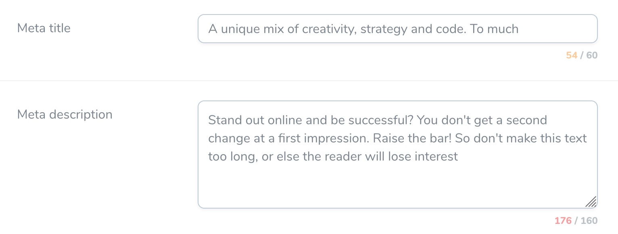Click the Meta description label
The image size is (618, 234).
click(x=65, y=115)
